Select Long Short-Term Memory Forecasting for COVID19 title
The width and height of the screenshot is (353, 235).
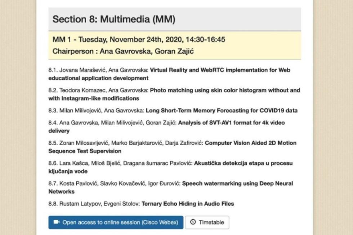[x=222, y=110]
